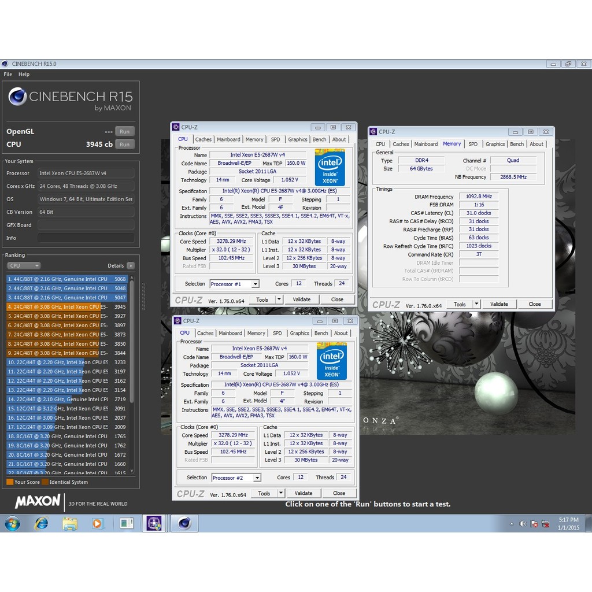Screen dimensions: 592x592
Task: Click the Windows Start orb
Action: click(13, 523)
